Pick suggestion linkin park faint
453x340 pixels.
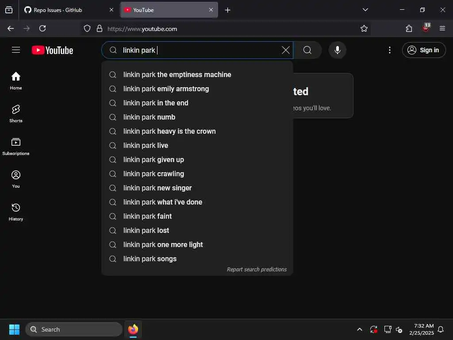[197, 216]
